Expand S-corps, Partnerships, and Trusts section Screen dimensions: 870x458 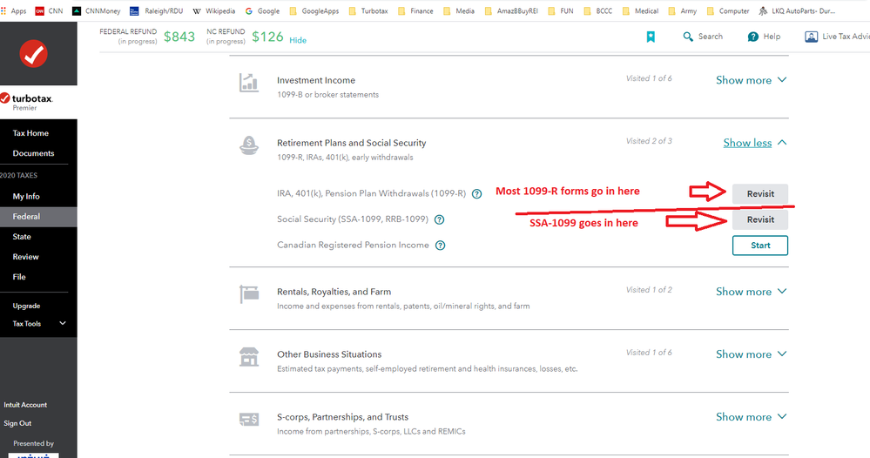pyautogui.click(x=752, y=416)
